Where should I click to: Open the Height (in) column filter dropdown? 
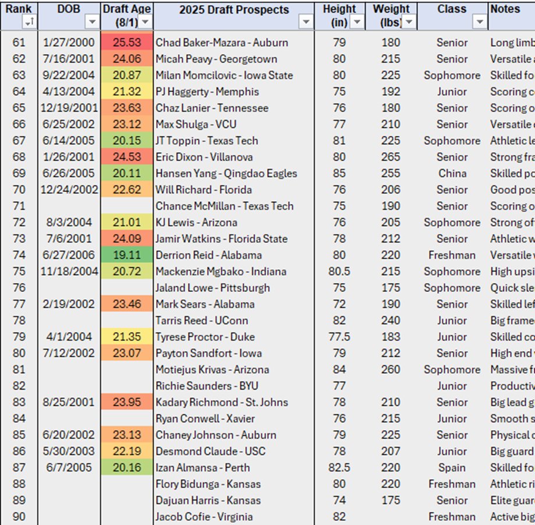coord(357,22)
